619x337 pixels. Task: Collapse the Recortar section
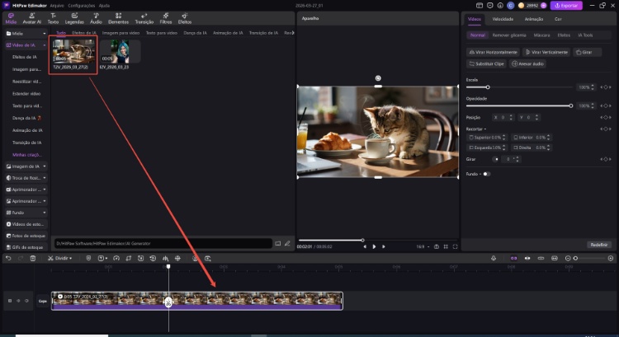click(x=485, y=129)
